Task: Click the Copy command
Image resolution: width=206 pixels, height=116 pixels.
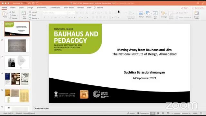Action: point(13,15)
